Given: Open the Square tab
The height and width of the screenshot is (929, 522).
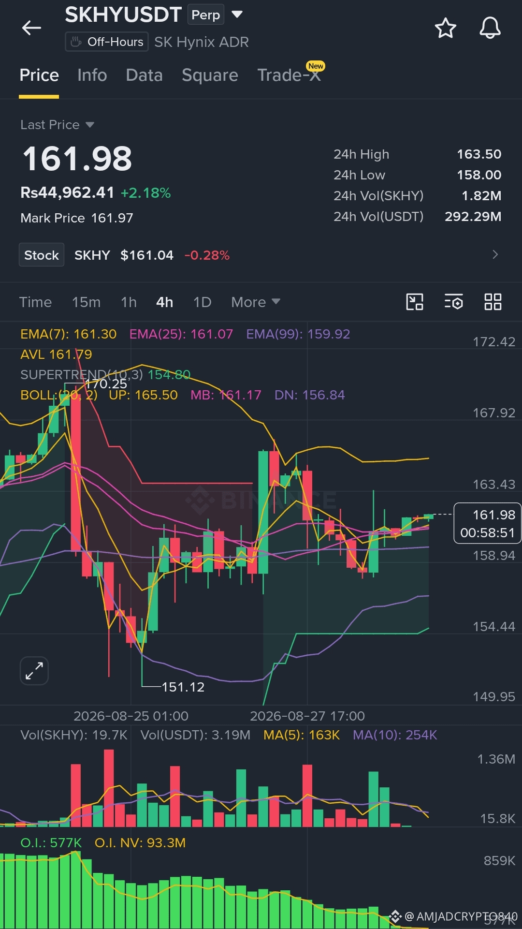Looking at the screenshot, I should point(210,75).
